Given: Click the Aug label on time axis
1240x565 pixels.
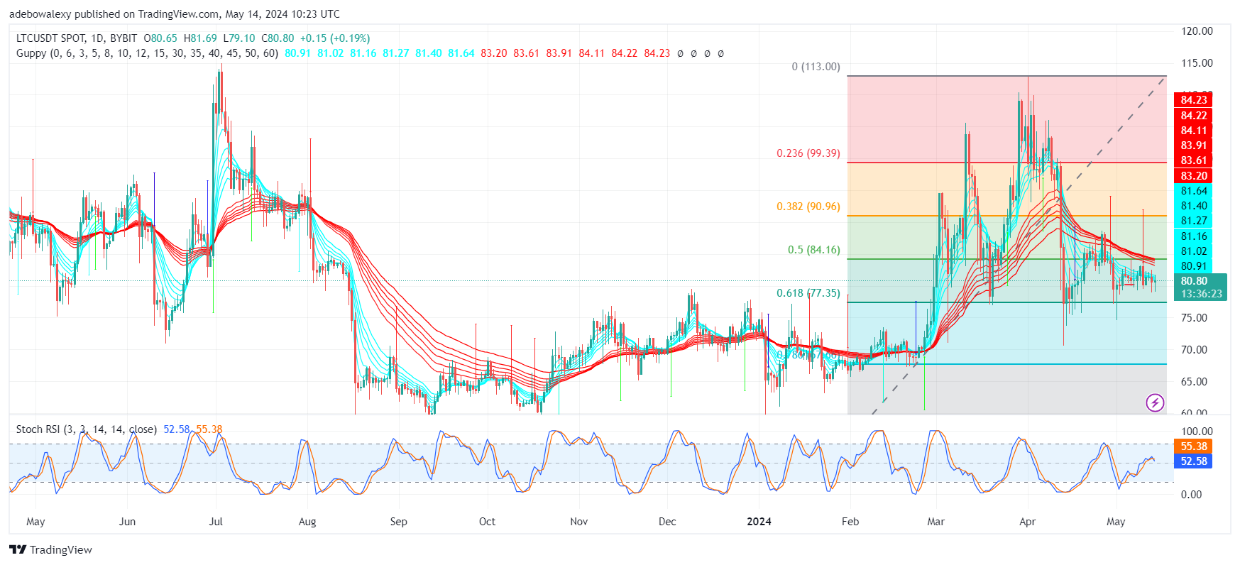Looking at the screenshot, I should coord(307,522).
